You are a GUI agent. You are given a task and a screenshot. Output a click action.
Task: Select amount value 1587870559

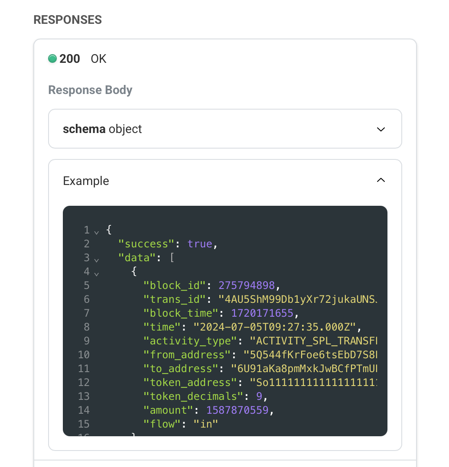click(237, 410)
